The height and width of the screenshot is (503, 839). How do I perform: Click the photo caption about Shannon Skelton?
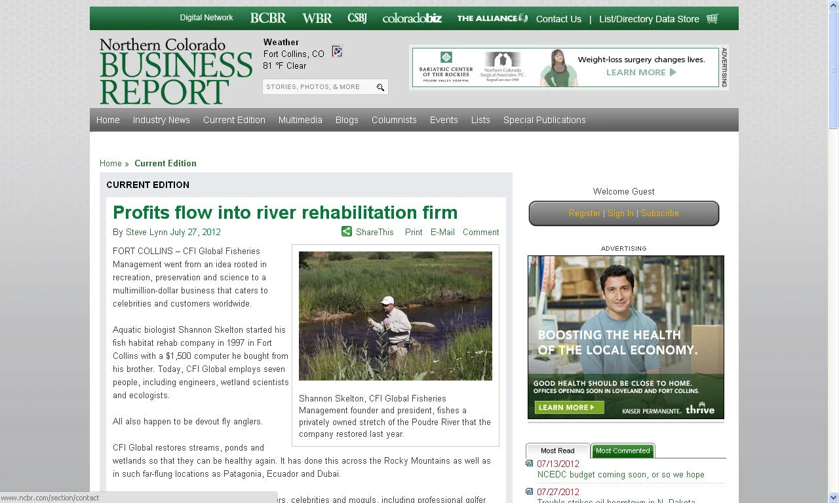point(395,416)
